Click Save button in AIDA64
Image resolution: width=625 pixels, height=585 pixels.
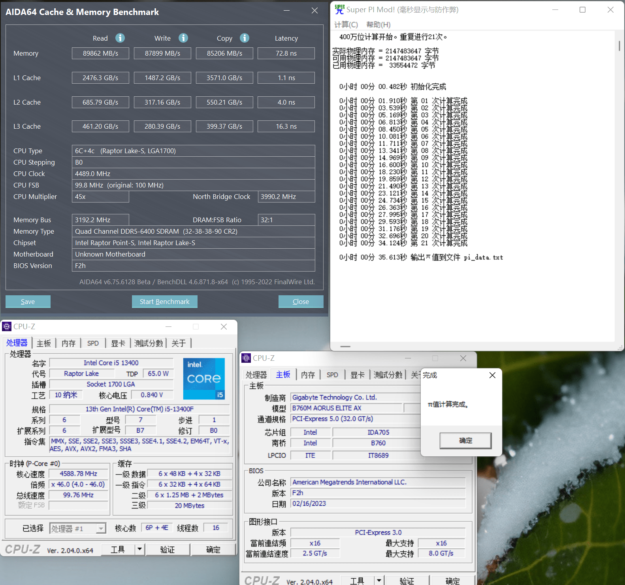[28, 302]
